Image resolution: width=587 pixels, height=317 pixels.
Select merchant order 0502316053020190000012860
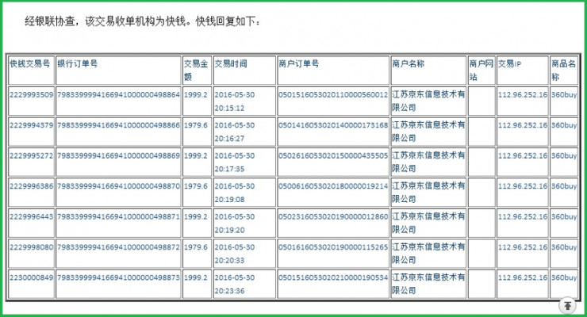tap(333, 217)
